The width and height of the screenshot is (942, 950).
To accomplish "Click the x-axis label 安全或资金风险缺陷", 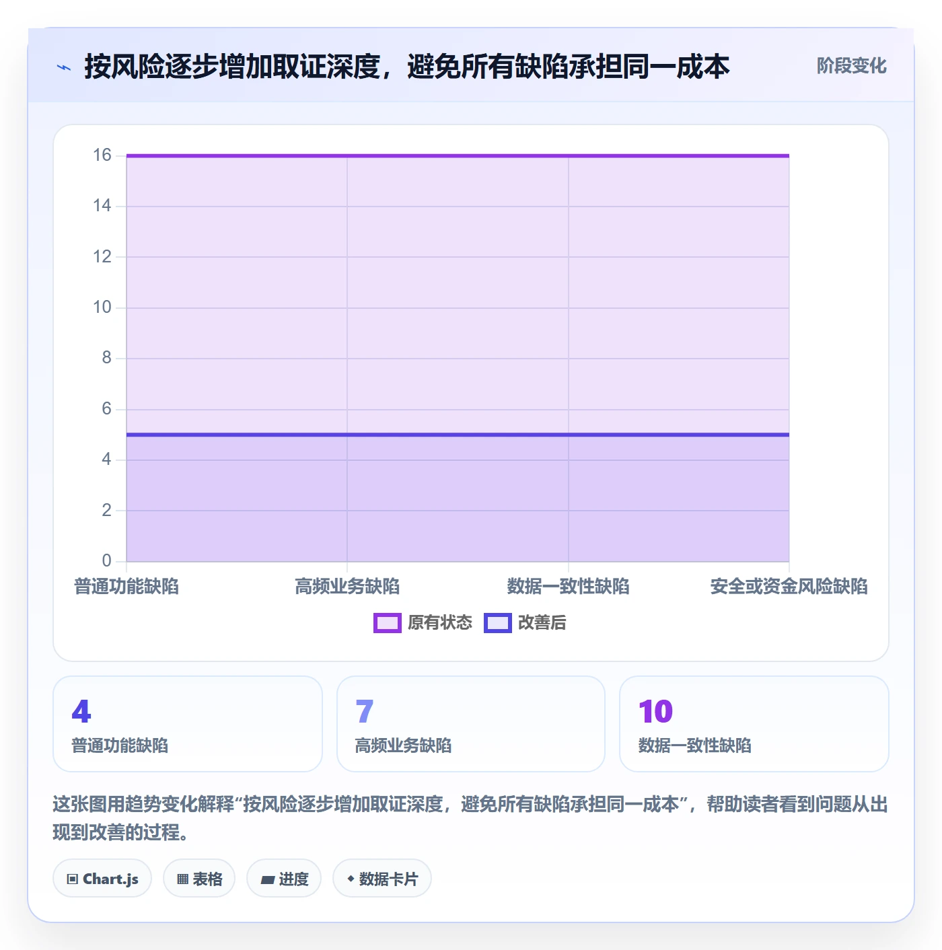I will click(789, 587).
